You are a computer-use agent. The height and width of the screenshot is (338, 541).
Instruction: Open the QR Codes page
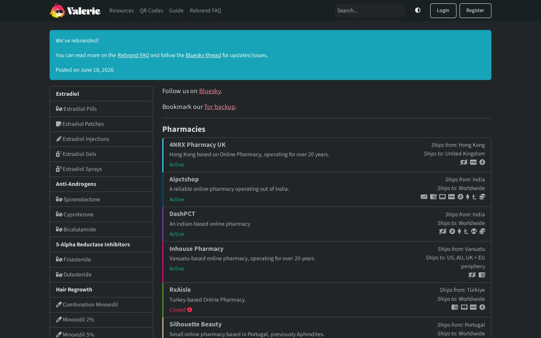coord(151,11)
